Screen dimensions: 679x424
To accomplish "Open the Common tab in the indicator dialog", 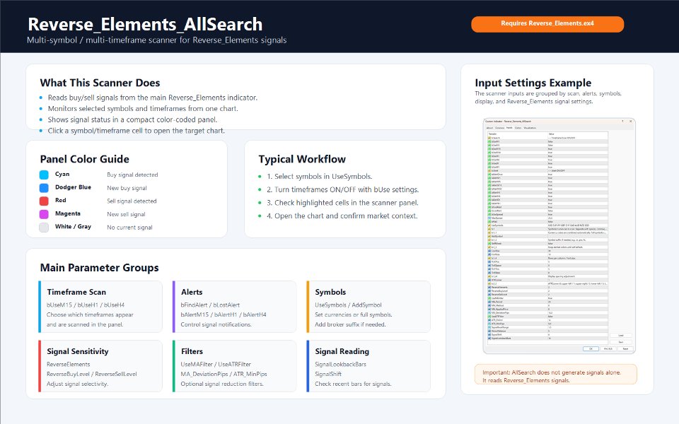I will [x=500, y=128].
